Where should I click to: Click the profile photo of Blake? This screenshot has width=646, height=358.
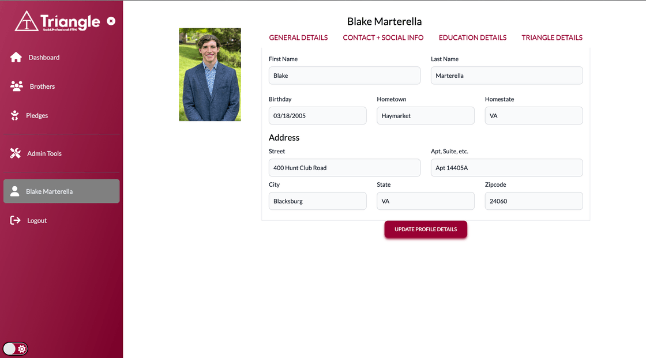point(210,74)
